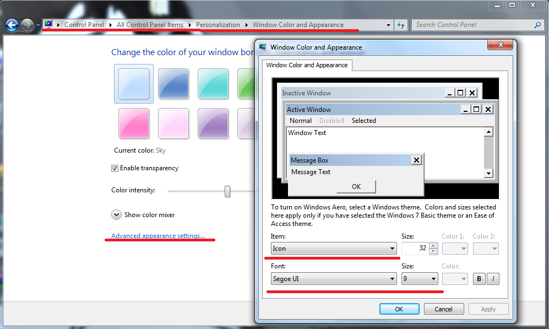This screenshot has width=549, height=329.
Task: Click in the Search Control Panel field
Action: (472, 25)
